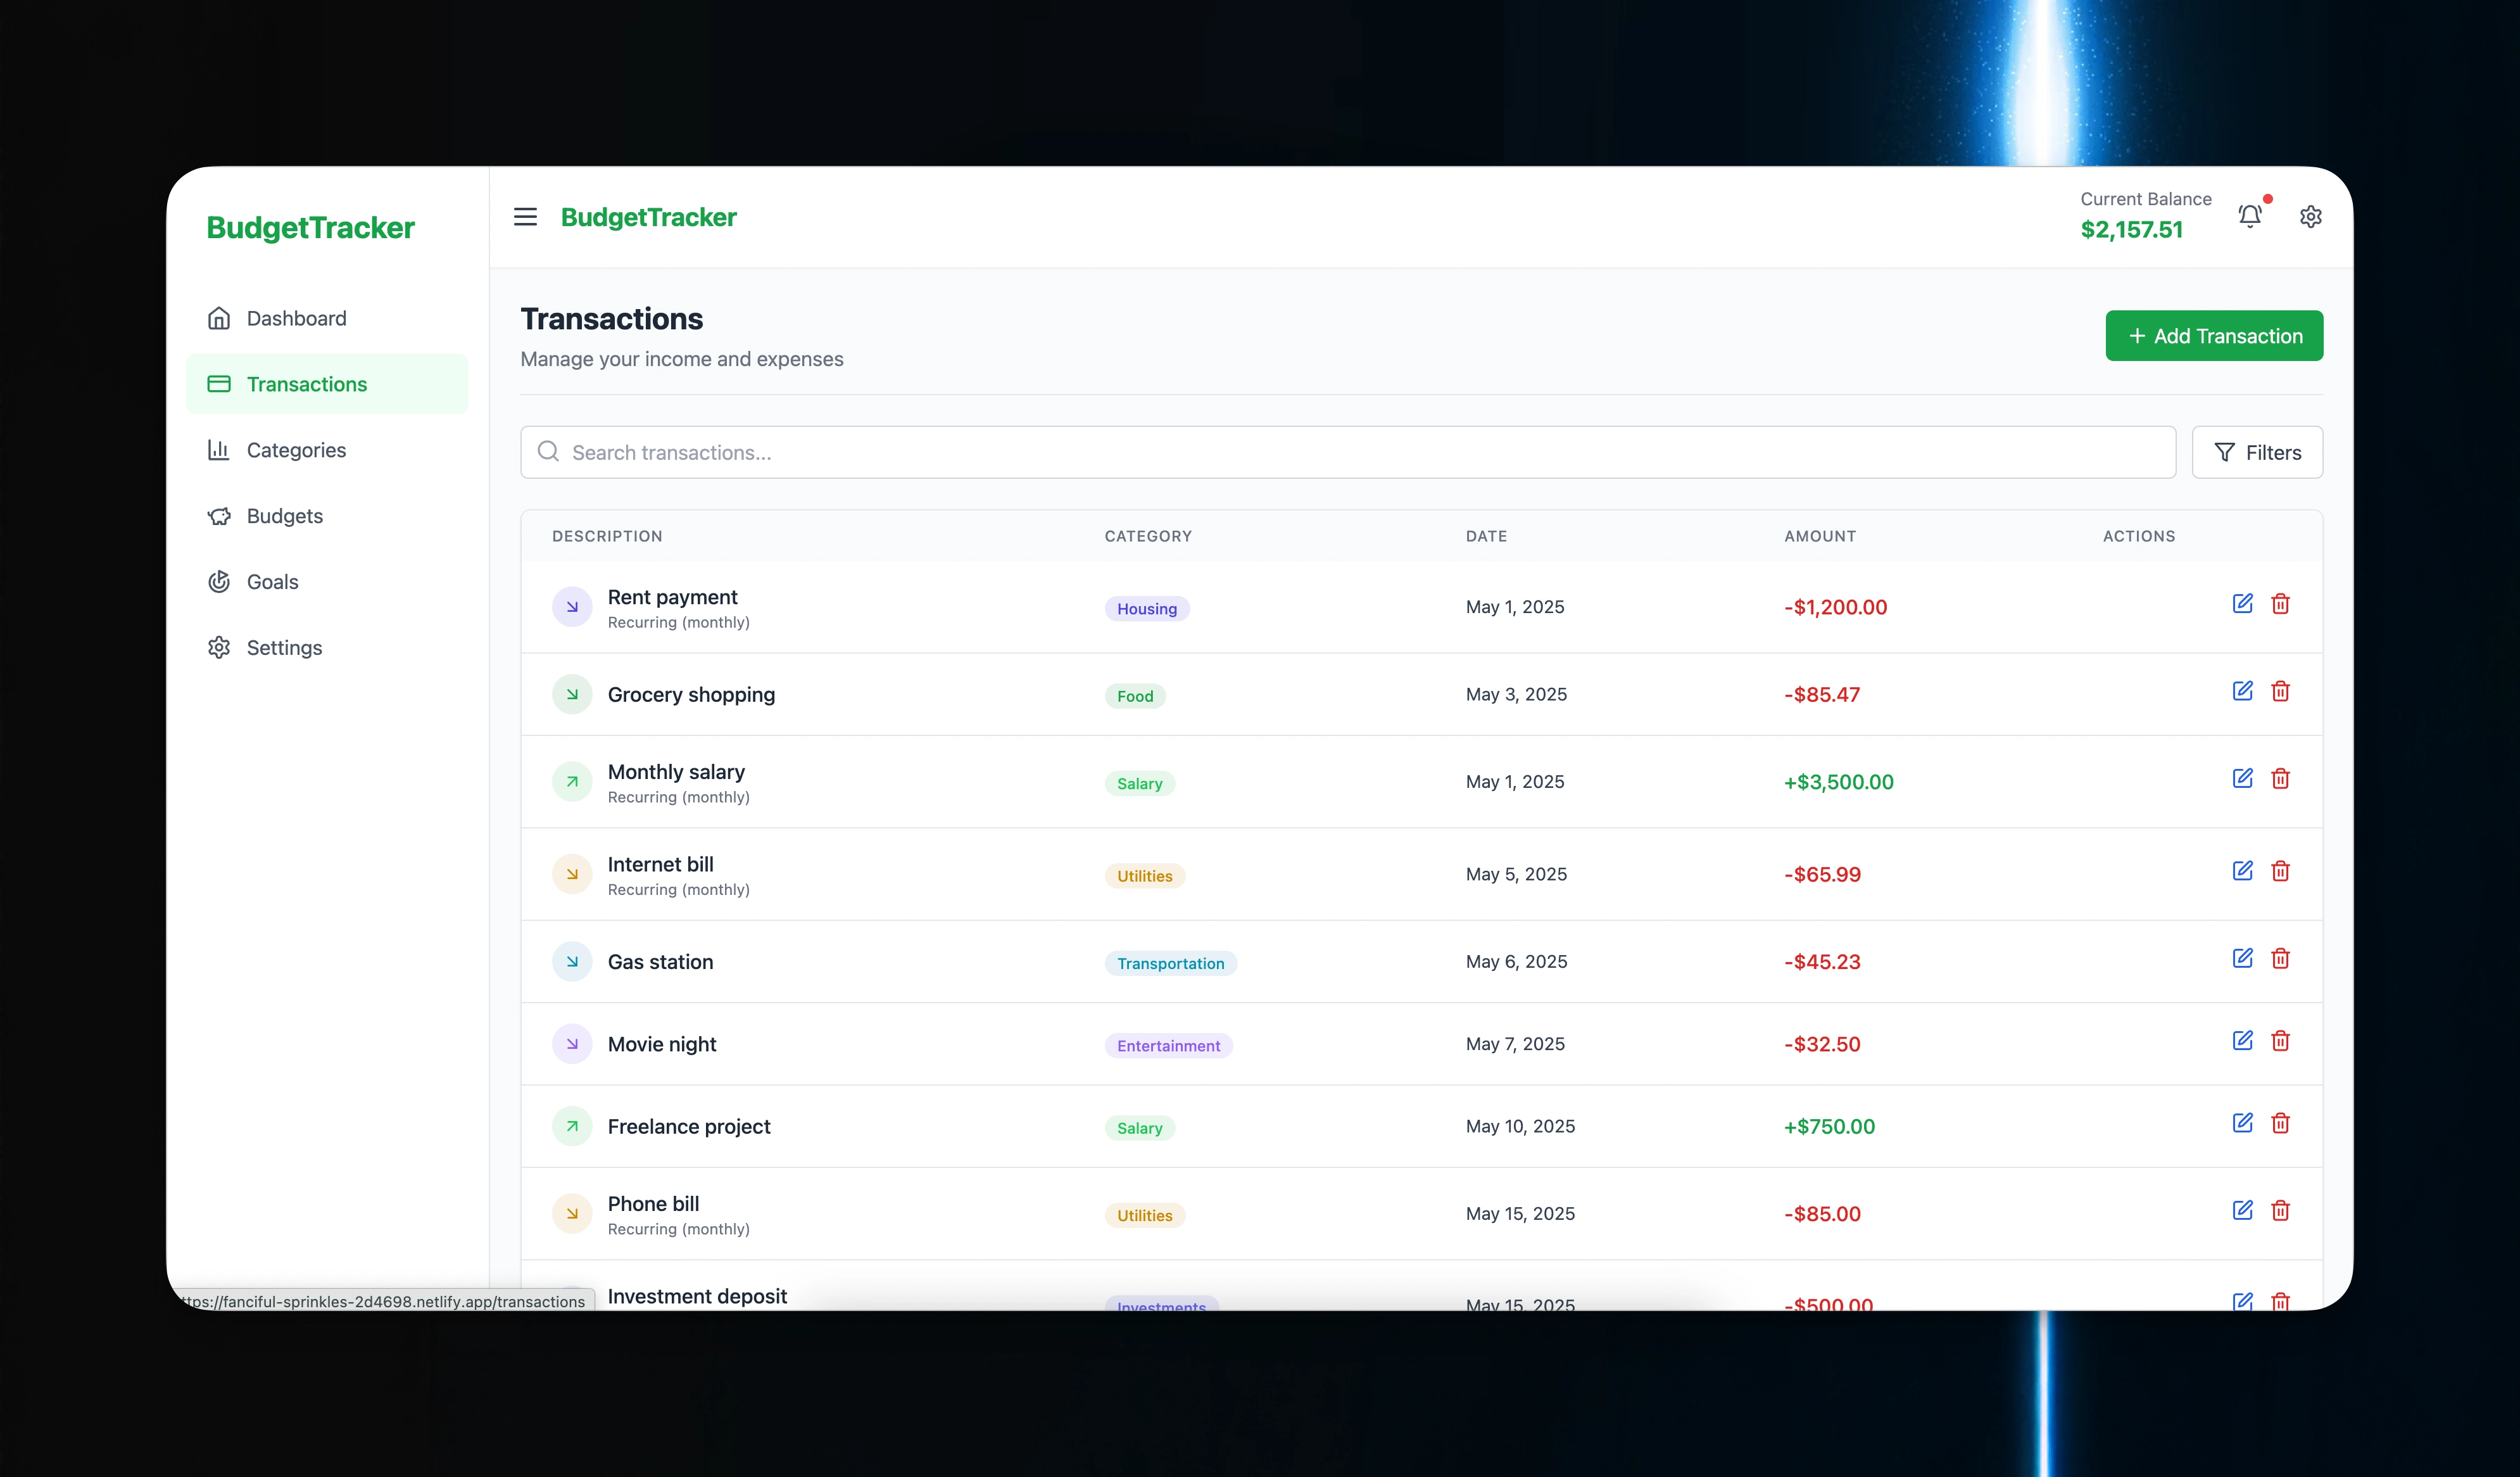This screenshot has width=2520, height=1477.
Task: Edit the Rent payment transaction
Action: click(2243, 603)
